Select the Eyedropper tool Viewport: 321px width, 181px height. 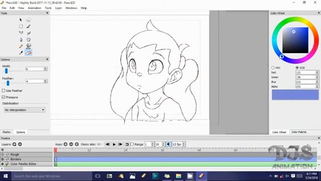click(21, 53)
